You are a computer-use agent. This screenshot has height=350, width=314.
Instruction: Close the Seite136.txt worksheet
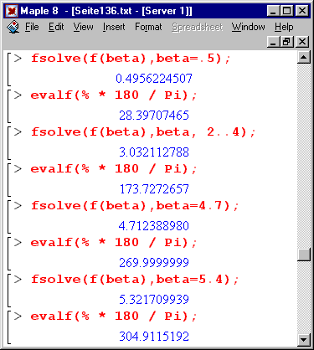point(302,42)
